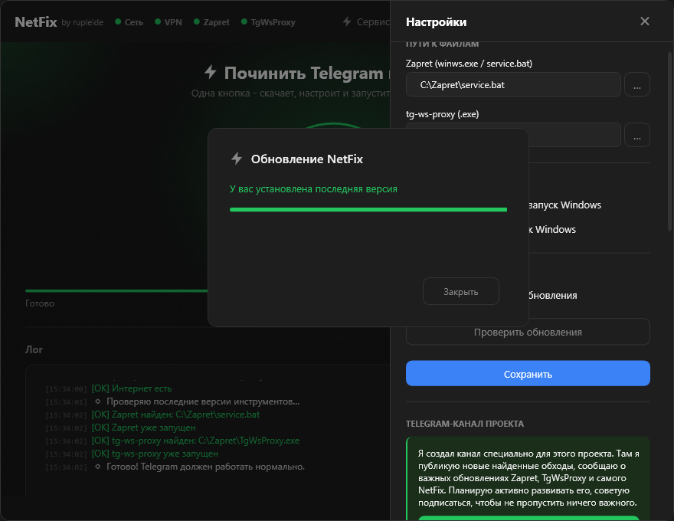
Task: Click the VPN status indicator
Action: tap(168, 22)
